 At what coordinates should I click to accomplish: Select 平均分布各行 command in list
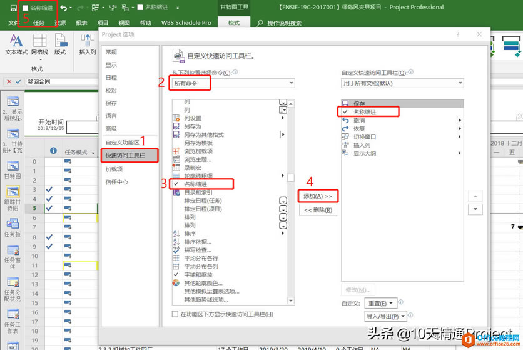coord(201,258)
